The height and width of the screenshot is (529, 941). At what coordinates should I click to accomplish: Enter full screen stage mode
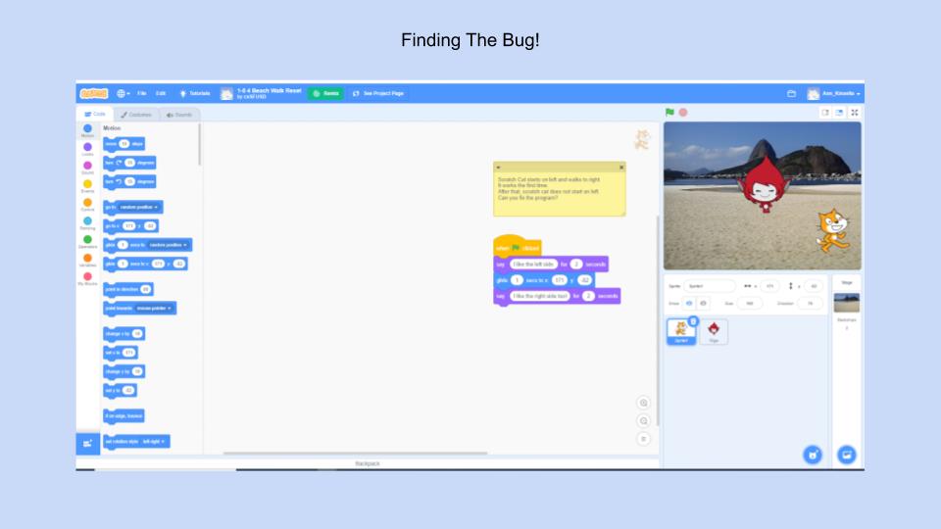point(855,113)
